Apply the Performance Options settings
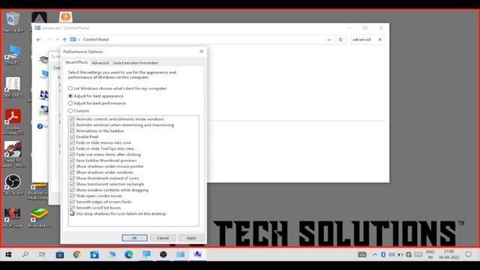Image resolution: width=480 pixels, height=270 pixels. tap(191, 238)
